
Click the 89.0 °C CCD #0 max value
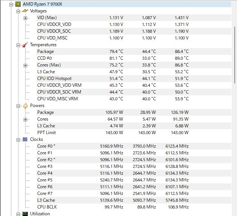[182, 58]
